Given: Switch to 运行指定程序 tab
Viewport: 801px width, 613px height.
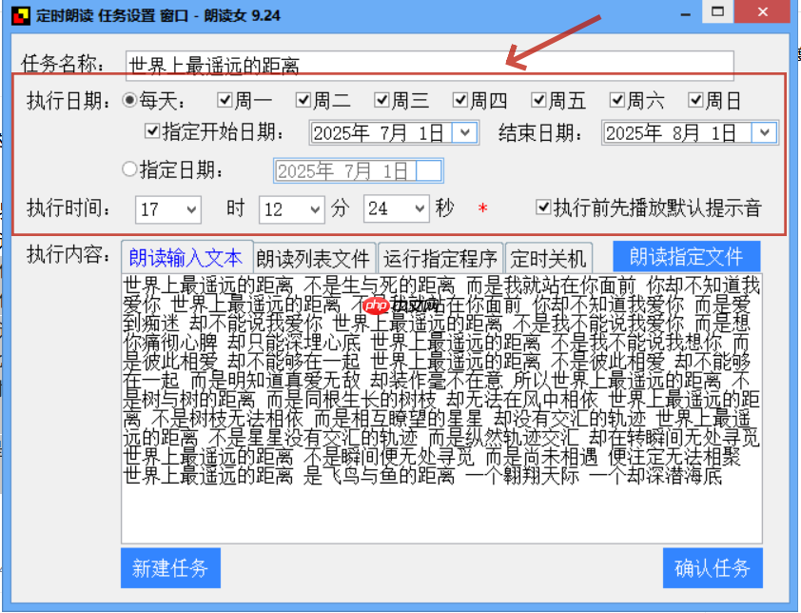Looking at the screenshot, I should 440,259.
